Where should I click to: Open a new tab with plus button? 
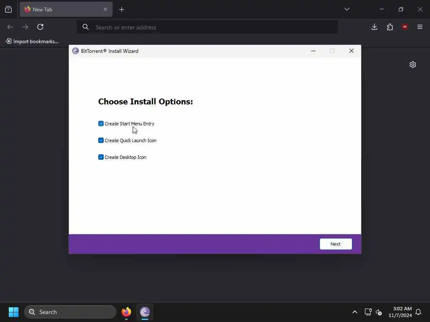(122, 10)
